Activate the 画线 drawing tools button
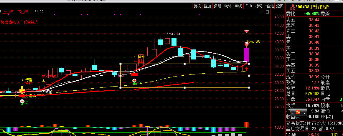The width and height of the screenshot is (343, 136). [238, 6]
